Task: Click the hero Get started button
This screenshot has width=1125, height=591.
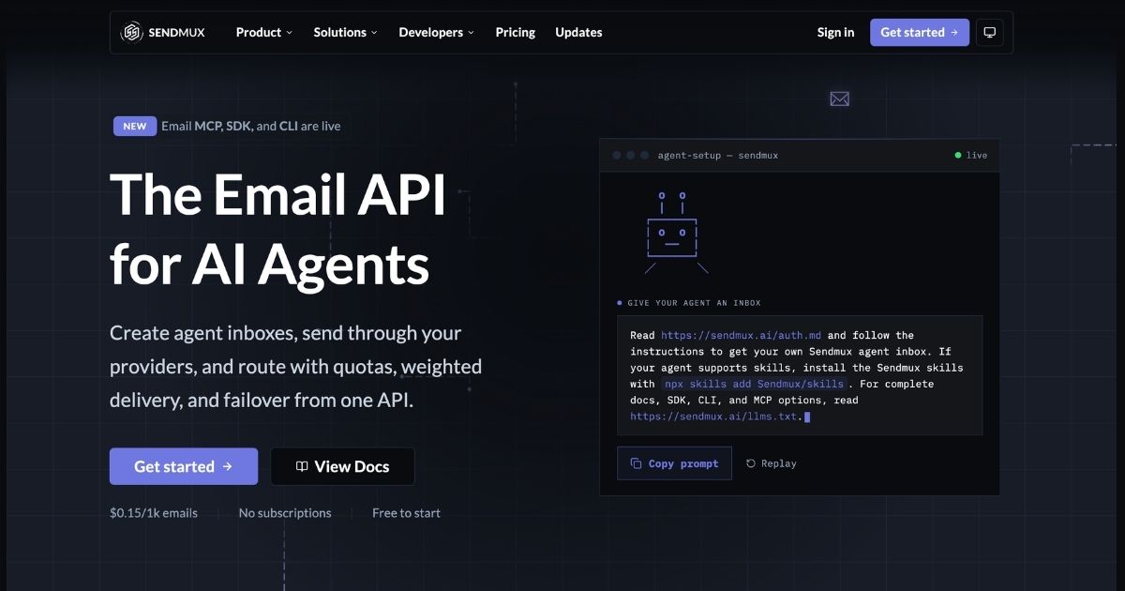Action: click(x=184, y=466)
